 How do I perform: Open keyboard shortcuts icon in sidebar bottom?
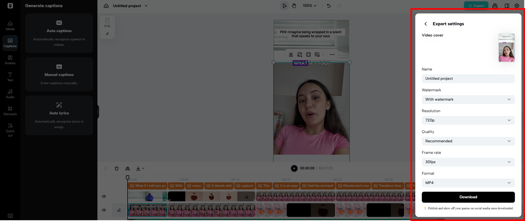[x=10, y=216]
